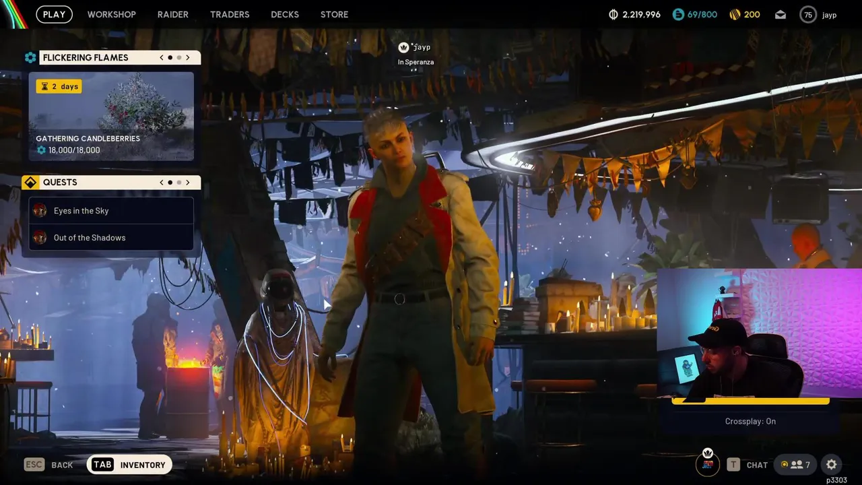Click the coin currency icon beside 2.219.996
The height and width of the screenshot is (485, 862).
613,14
